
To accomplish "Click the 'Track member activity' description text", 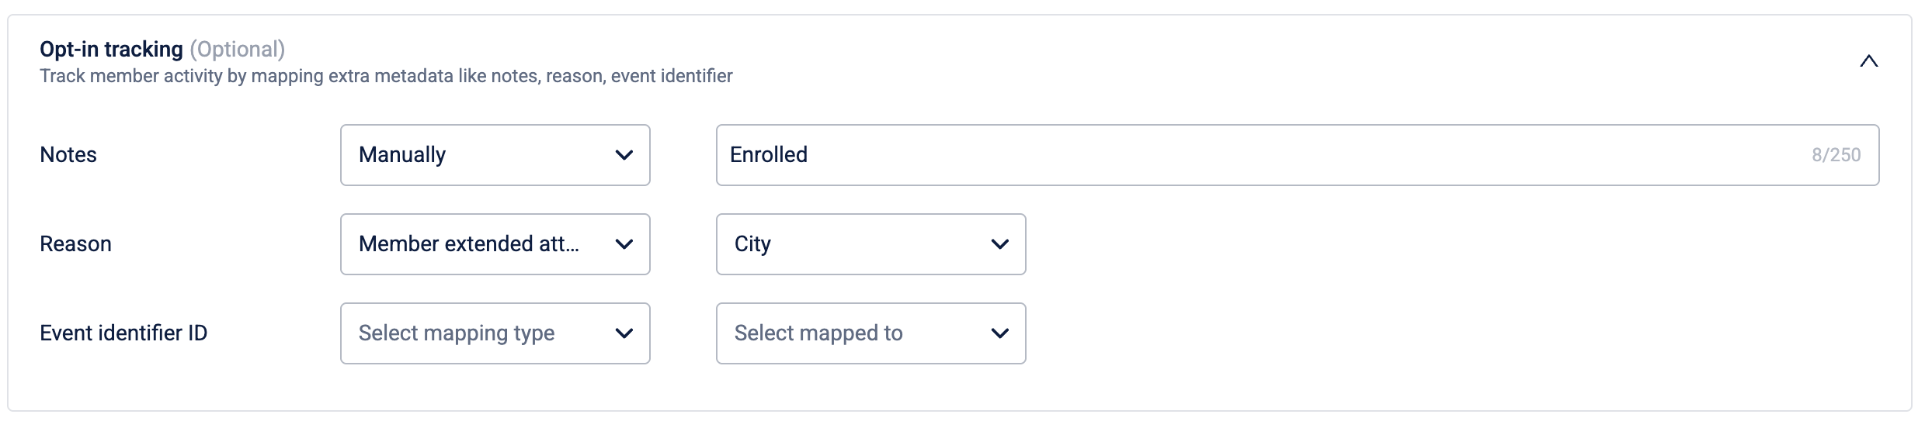I will (x=386, y=76).
